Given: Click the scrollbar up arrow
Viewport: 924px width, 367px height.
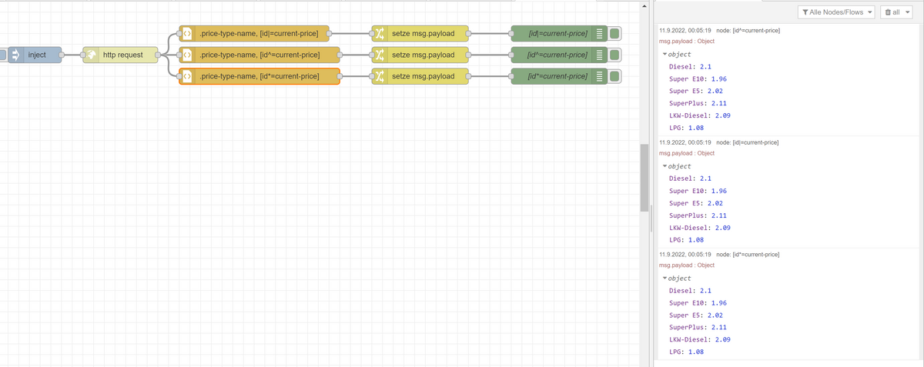Looking at the screenshot, I should (x=644, y=5).
